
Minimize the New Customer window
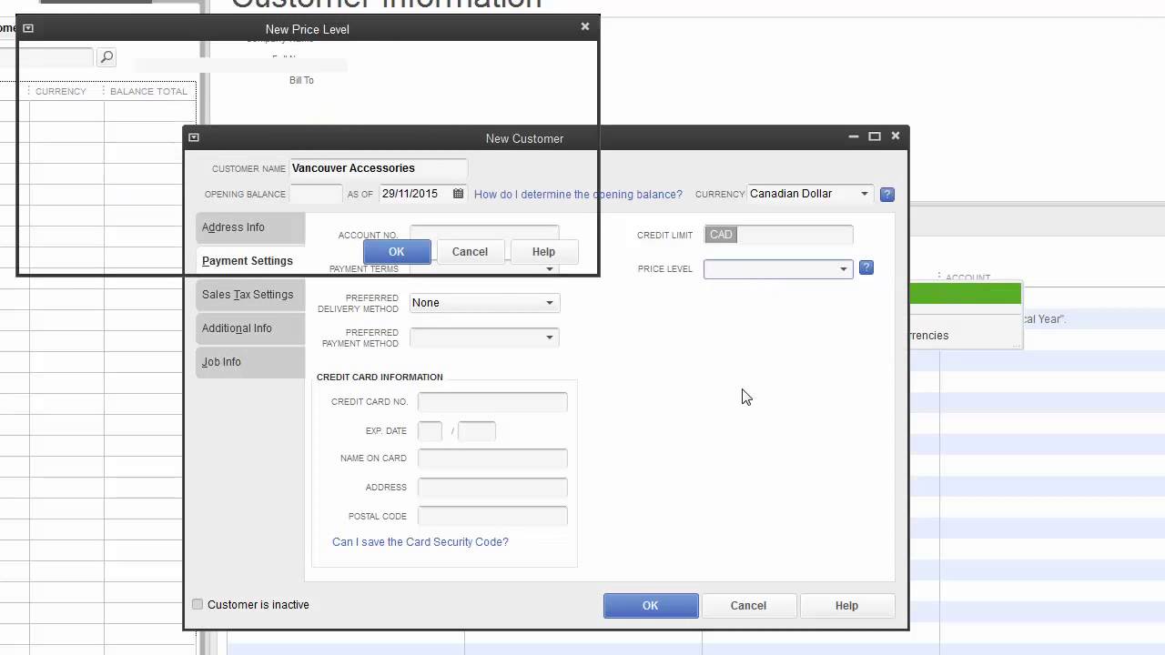854,136
